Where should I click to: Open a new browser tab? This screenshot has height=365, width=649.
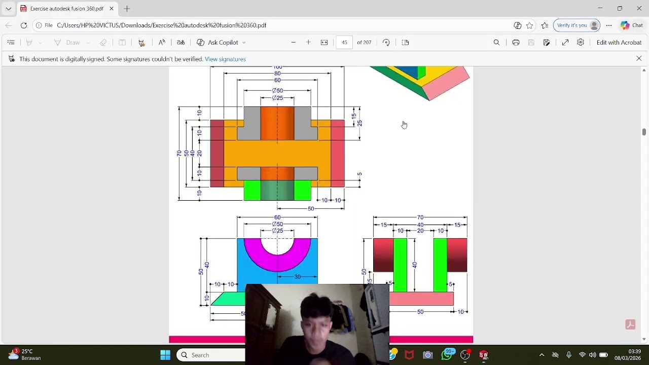(x=127, y=9)
